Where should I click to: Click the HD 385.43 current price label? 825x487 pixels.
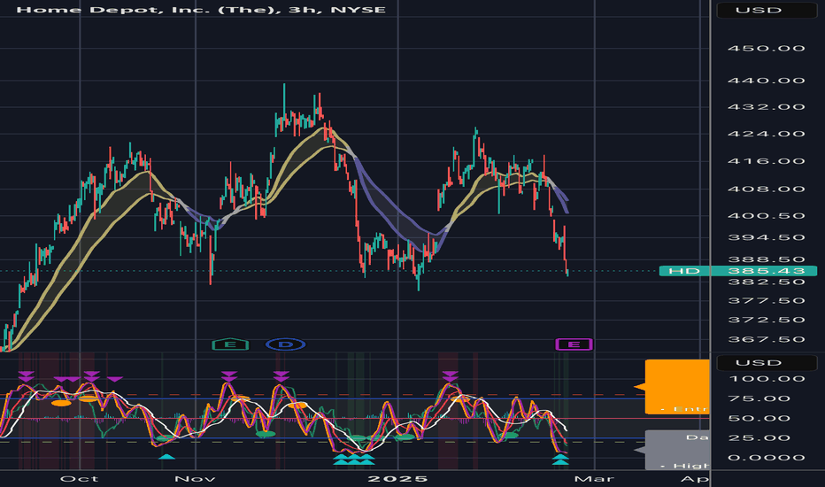click(x=737, y=271)
